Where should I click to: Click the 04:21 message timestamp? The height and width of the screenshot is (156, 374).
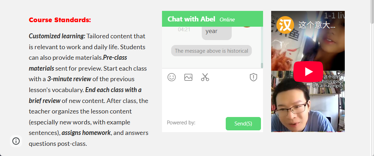tap(184, 30)
